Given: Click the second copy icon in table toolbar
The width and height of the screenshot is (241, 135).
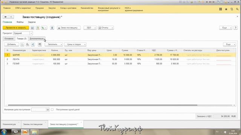Looking at the screenshot, I should (x=27, y=44).
